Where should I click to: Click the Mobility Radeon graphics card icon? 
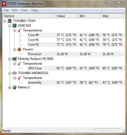click(x=15, y=59)
